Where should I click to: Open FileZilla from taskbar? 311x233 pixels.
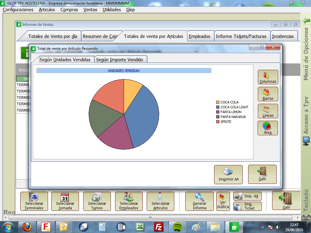(159, 227)
